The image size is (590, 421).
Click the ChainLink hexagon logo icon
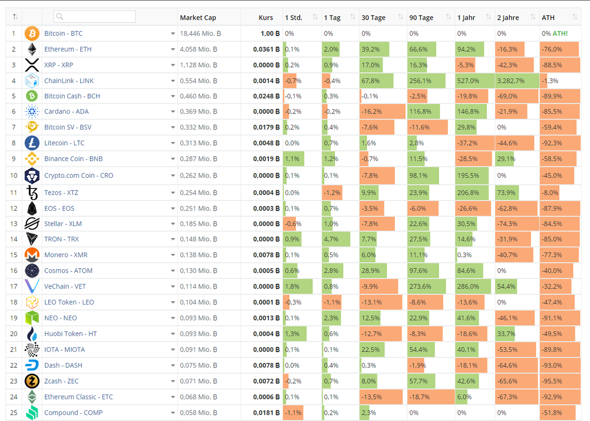pyautogui.click(x=32, y=81)
